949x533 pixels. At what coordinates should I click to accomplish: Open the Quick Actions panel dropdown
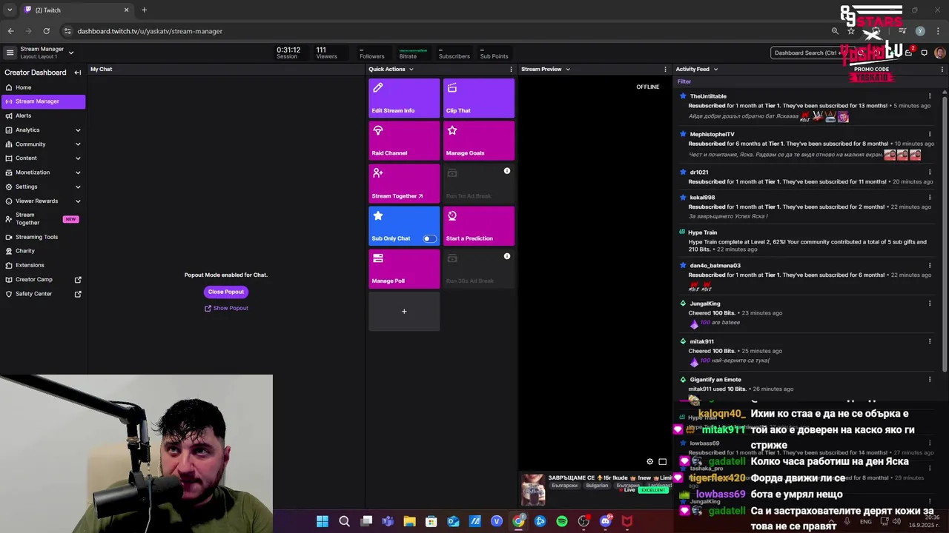(x=411, y=70)
